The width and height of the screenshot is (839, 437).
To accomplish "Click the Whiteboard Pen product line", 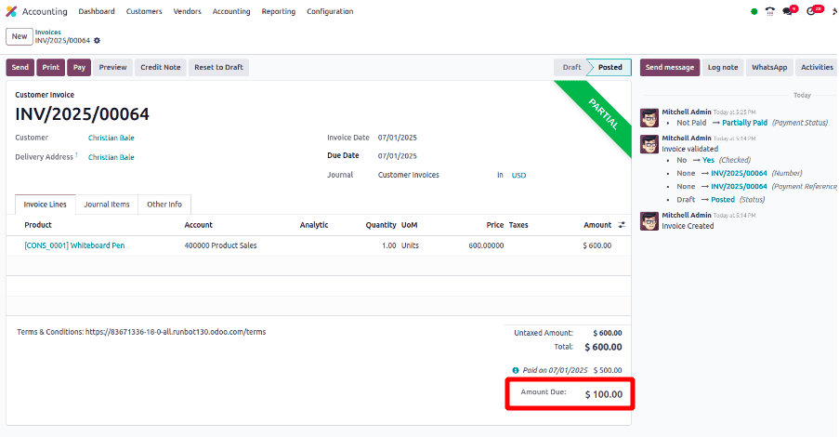I will [74, 245].
